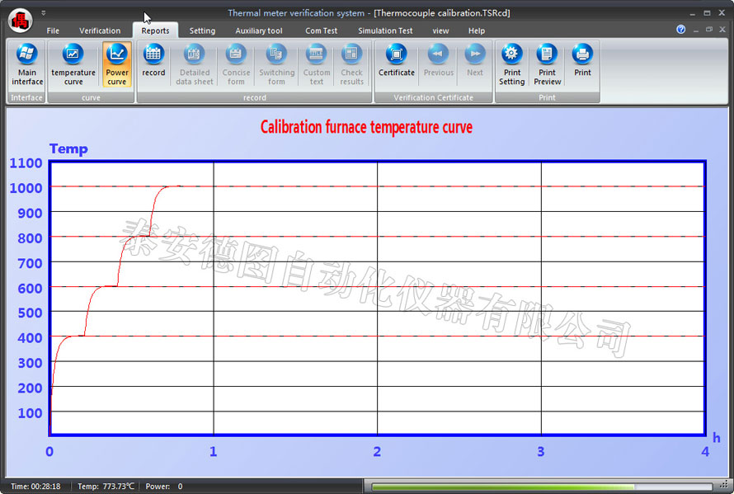Open Print Setting
Screen dimensions: 734x494
(x=511, y=64)
